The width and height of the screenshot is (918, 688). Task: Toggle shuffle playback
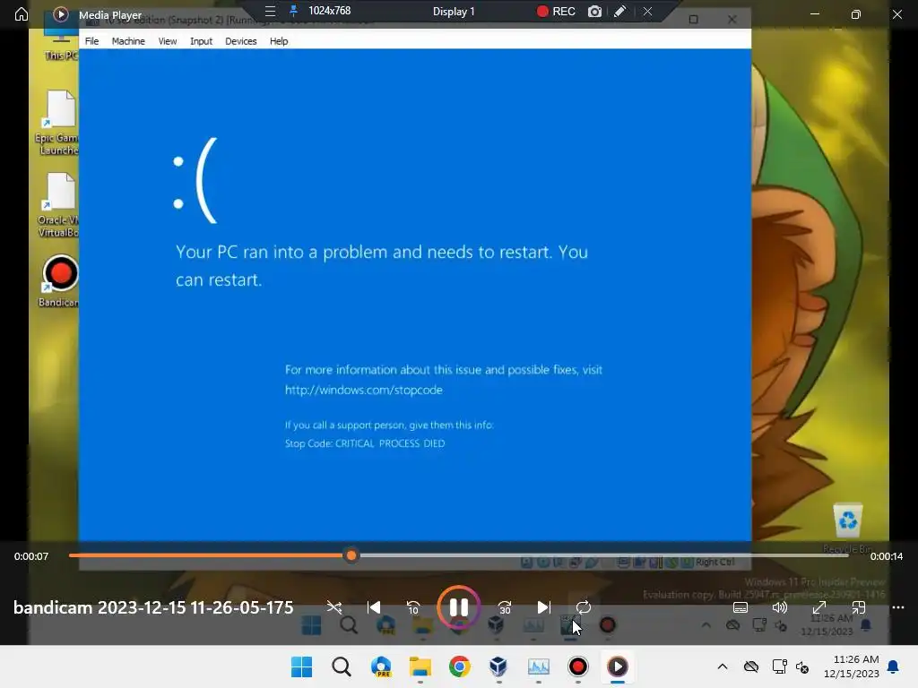[x=334, y=607]
